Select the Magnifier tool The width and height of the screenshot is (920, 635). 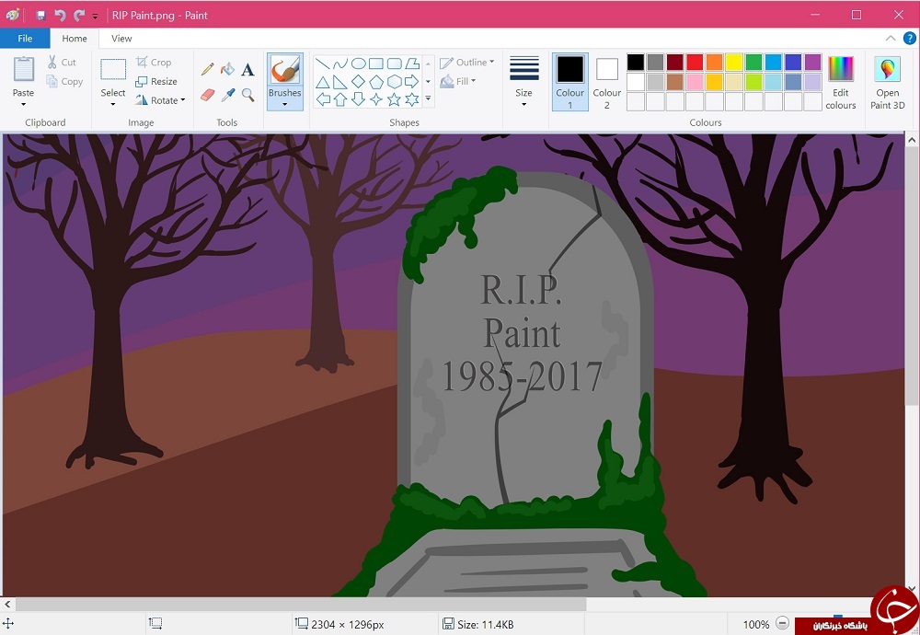pos(248,95)
